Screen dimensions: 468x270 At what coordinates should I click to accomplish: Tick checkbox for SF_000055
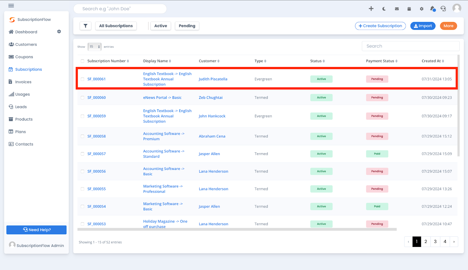(x=82, y=189)
